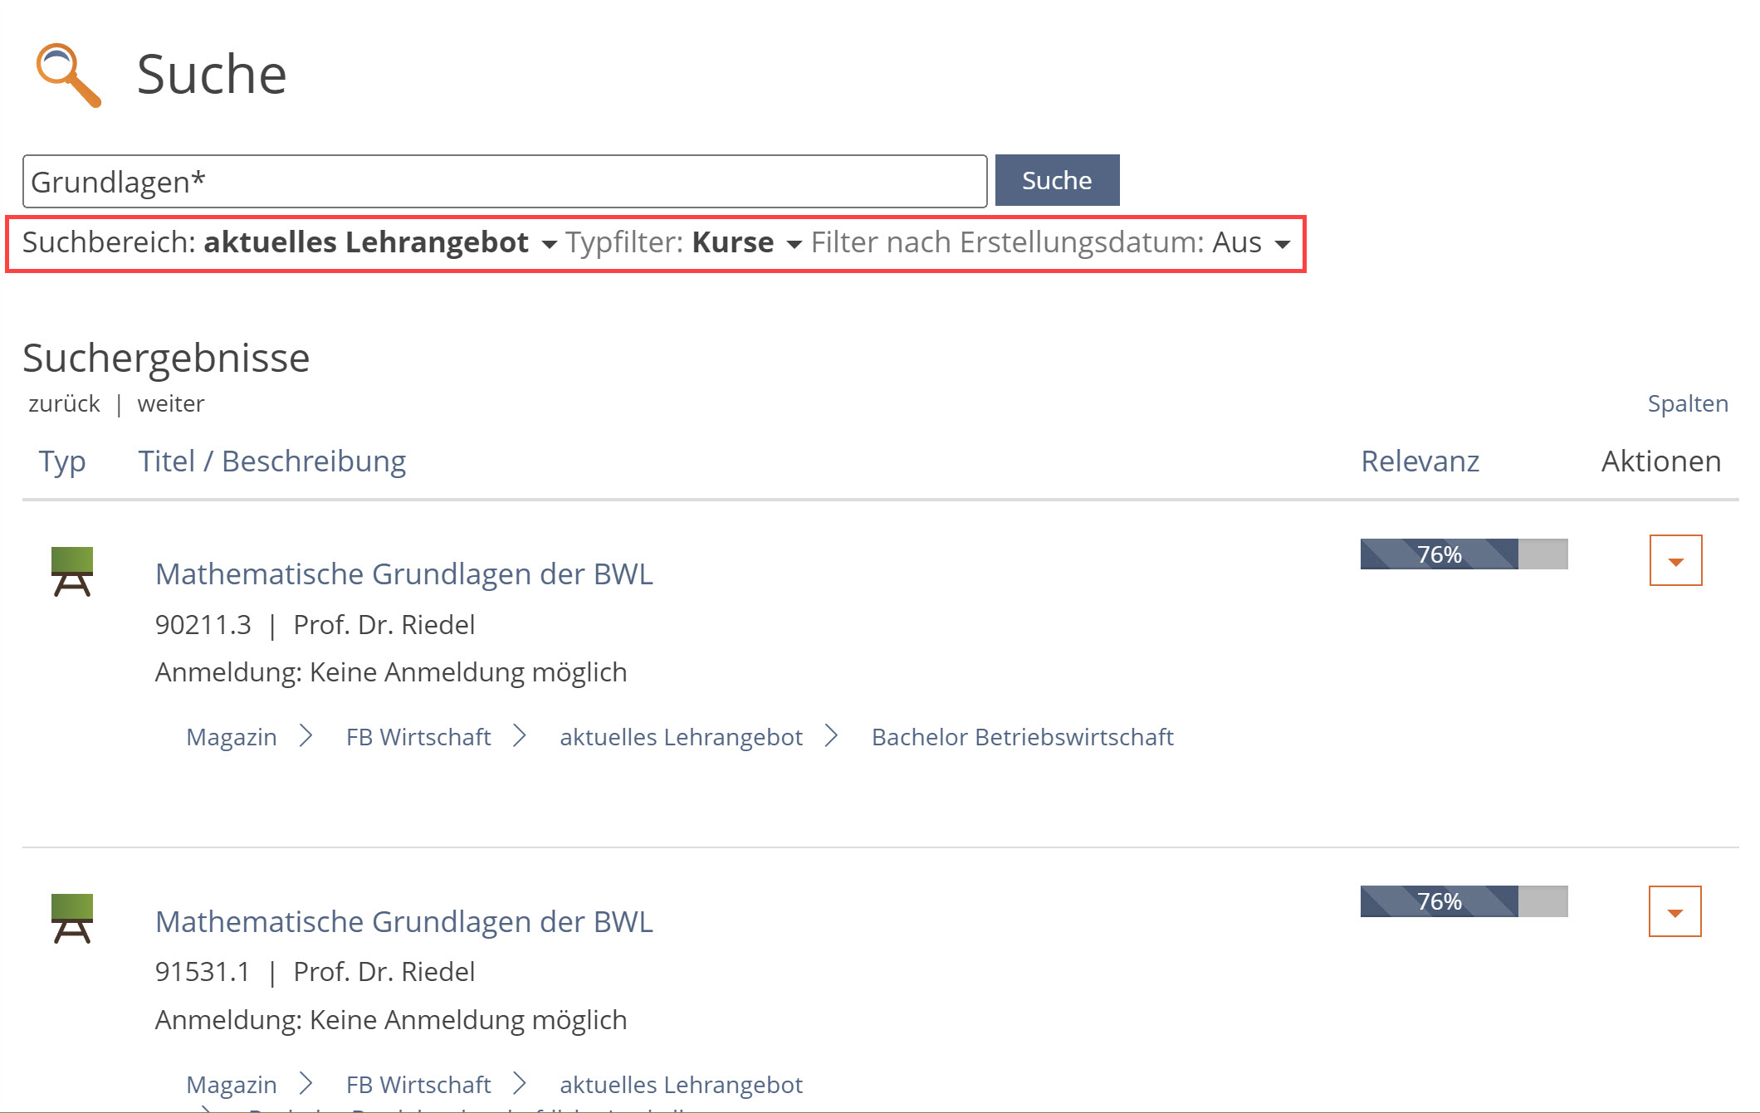Click FB Wirtschaft breadcrumb in first result
Screen dimensions: 1760x1113
(418, 737)
